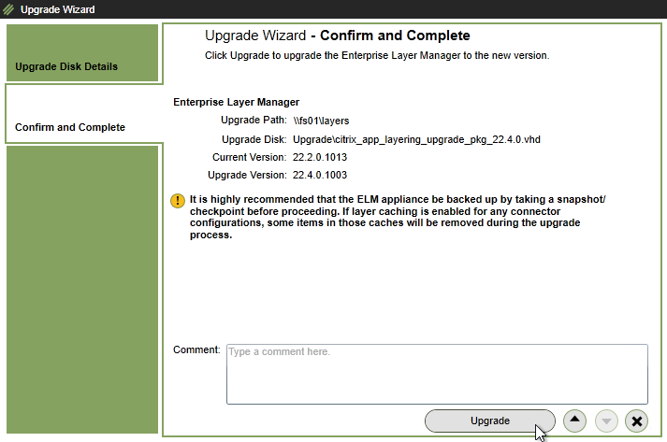Click the Current Version label

249,157
